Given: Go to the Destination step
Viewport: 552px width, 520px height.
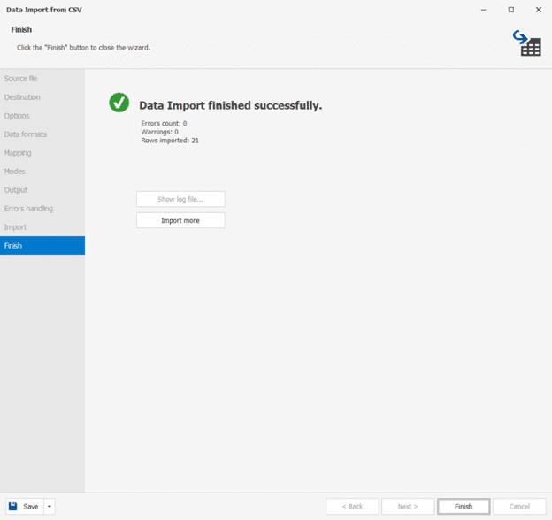Looking at the screenshot, I should coord(22,97).
